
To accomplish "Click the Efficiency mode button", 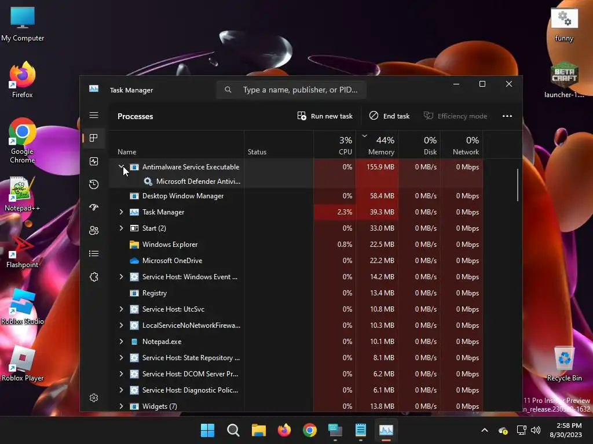I will pos(455,116).
